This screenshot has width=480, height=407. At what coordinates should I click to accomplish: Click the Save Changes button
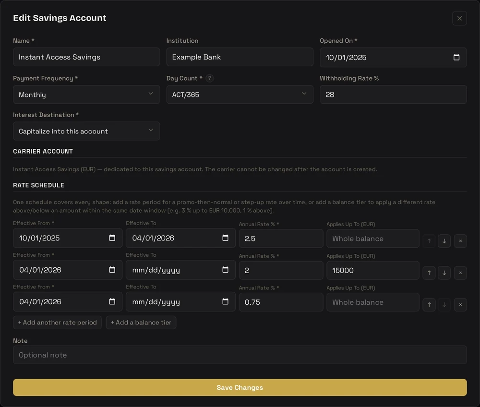click(240, 387)
